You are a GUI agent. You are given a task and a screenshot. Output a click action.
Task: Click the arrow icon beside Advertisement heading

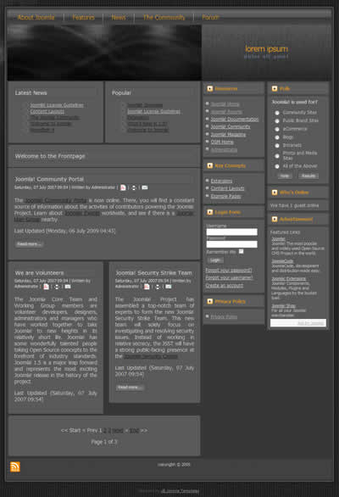coord(275,219)
